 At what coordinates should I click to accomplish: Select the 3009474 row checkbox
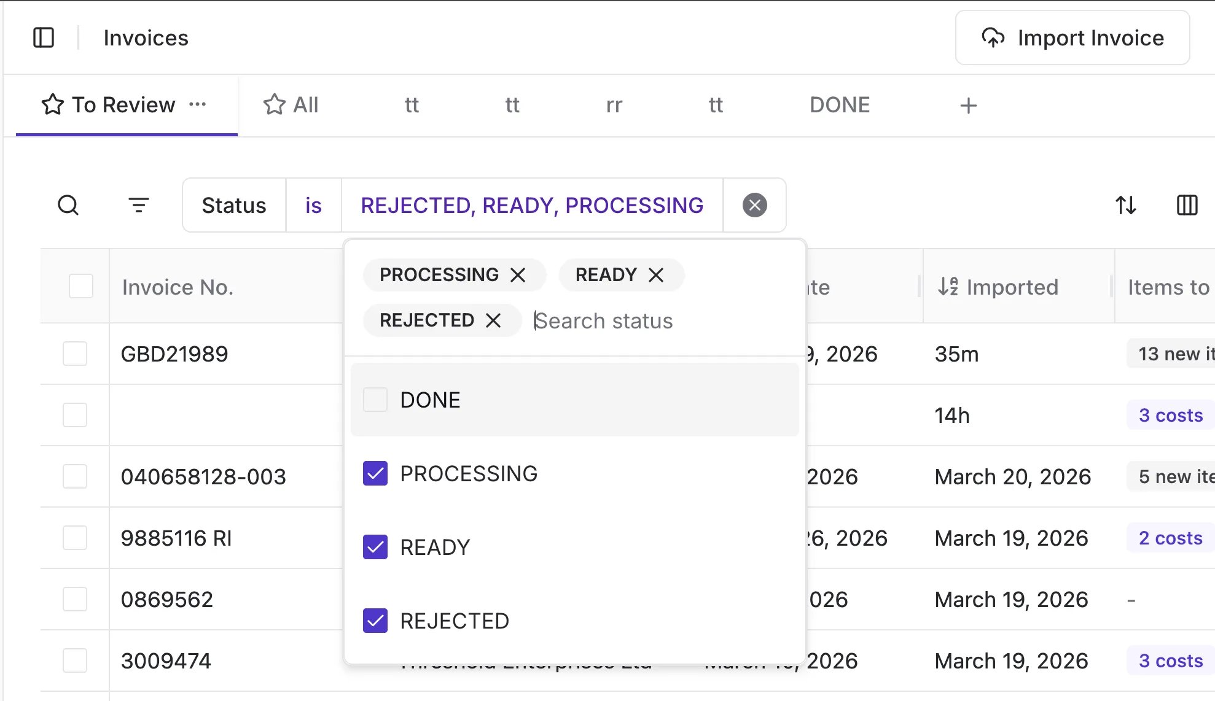tap(75, 660)
